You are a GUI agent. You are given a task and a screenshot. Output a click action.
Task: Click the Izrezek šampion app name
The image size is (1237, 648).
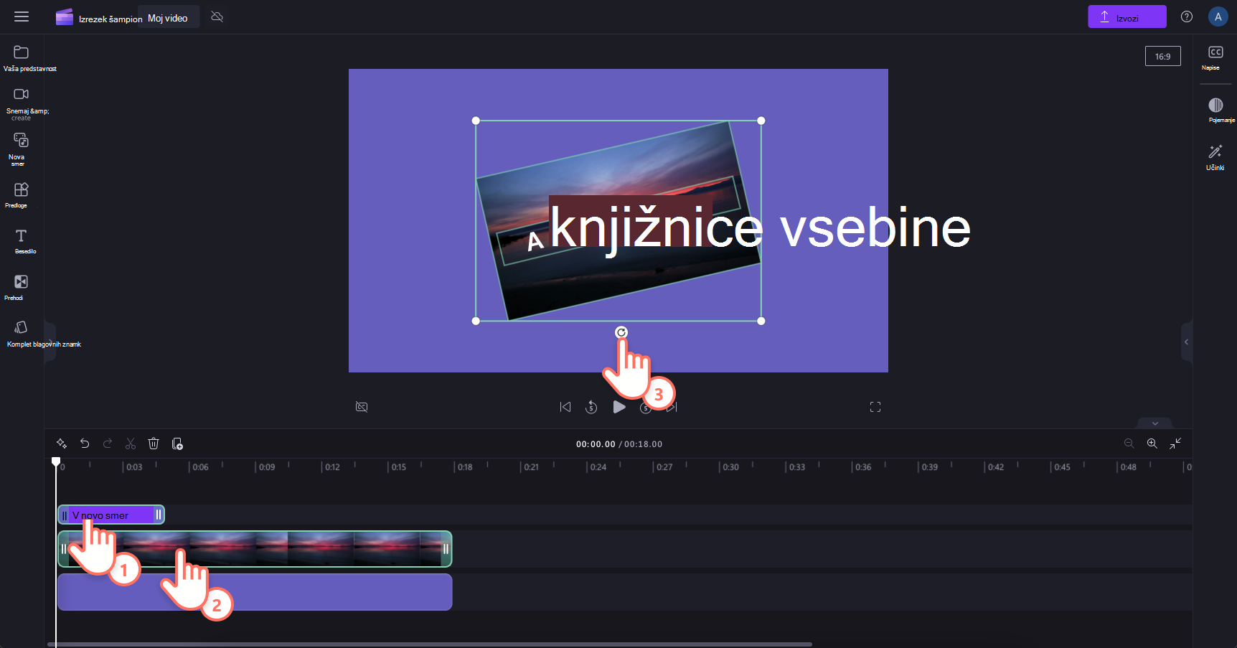tap(110, 19)
